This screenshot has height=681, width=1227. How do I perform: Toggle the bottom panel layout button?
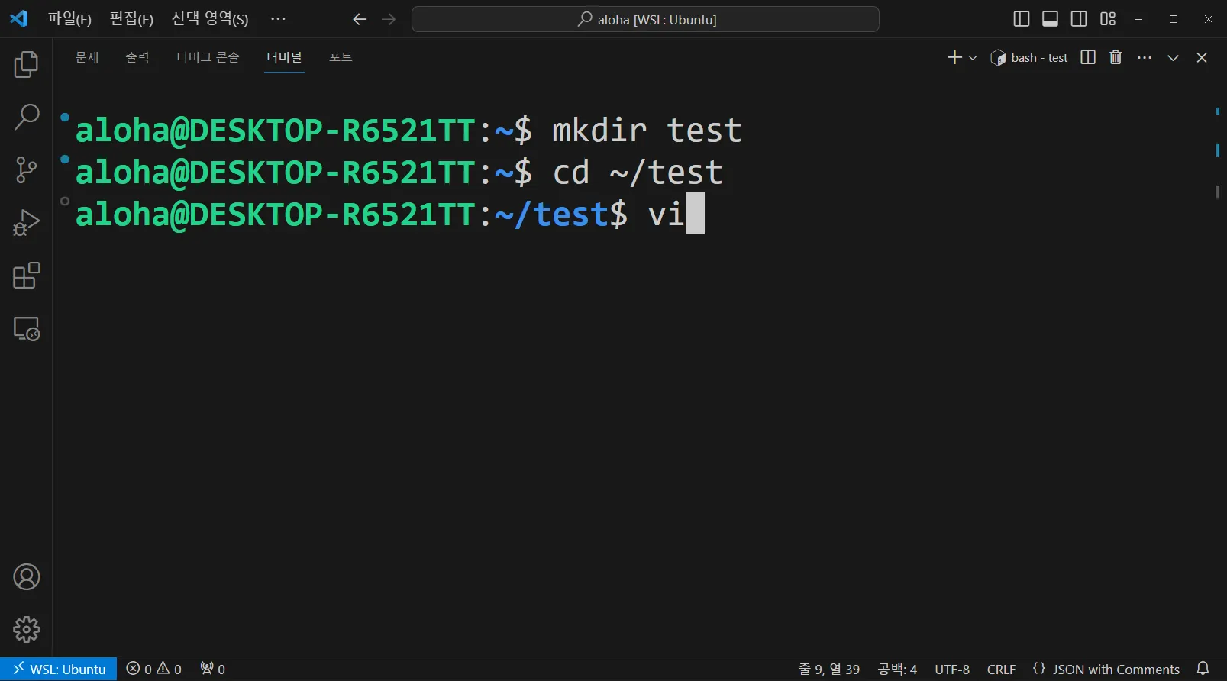[x=1050, y=19]
